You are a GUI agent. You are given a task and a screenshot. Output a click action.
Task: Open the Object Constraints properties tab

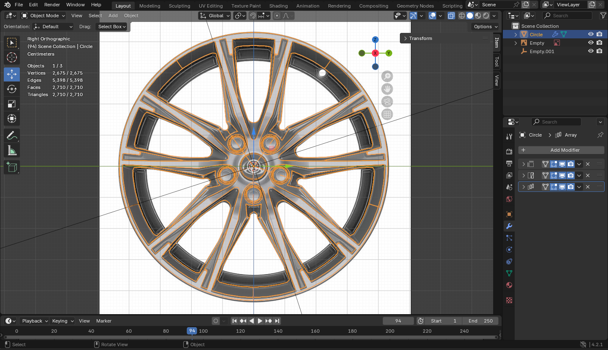tap(509, 261)
